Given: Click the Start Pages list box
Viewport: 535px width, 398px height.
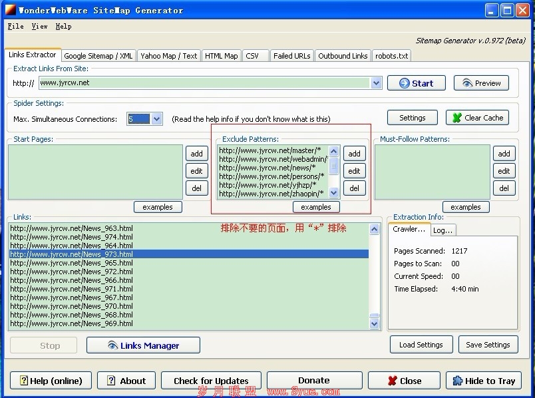Looking at the screenshot, I should pos(96,172).
